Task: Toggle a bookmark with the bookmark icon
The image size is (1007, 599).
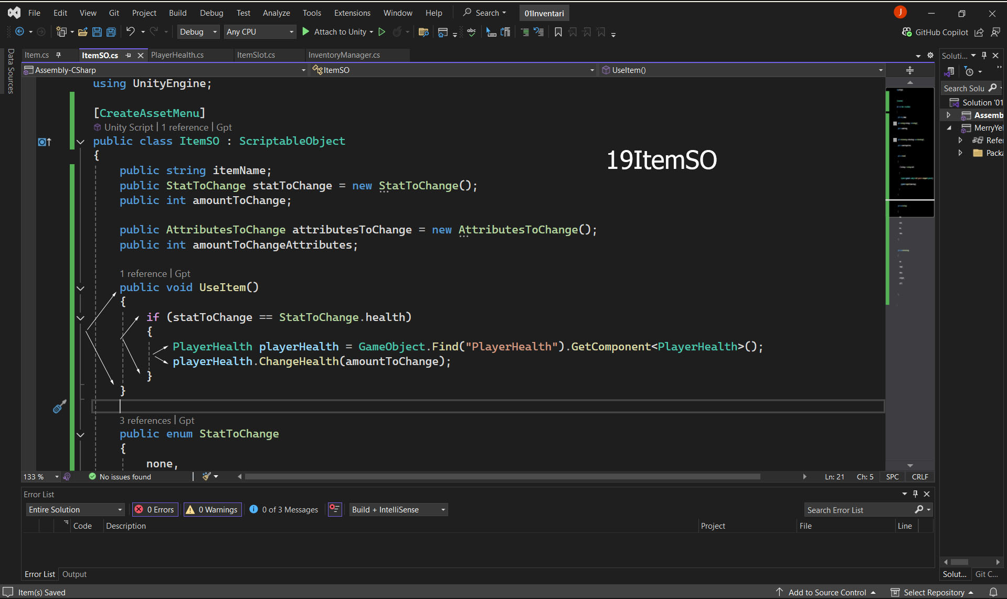Action: coord(558,32)
